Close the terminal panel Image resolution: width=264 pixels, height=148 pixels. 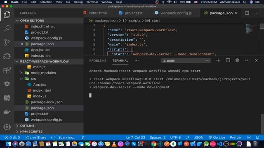(x=256, y=60)
